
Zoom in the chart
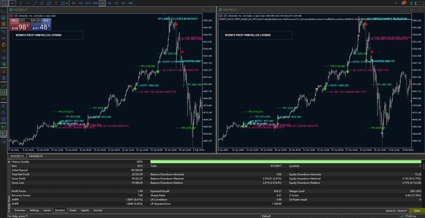(x=4, y=106)
